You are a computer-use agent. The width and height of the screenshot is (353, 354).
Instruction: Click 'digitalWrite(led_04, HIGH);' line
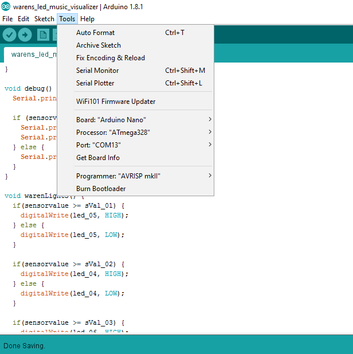click(x=74, y=274)
